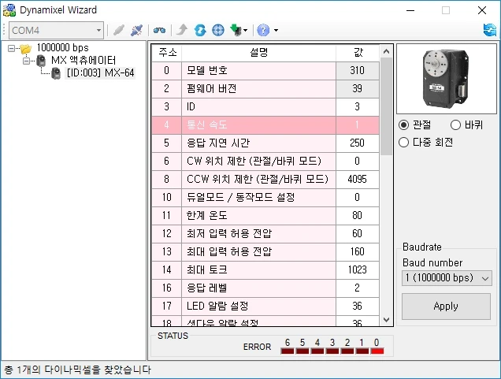Select the 바퀴 (wheel) mode radio button
Viewport: 501px width, 379px height.
[x=455, y=125]
